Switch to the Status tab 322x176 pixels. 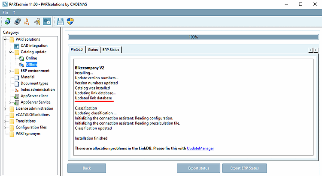pos(93,50)
